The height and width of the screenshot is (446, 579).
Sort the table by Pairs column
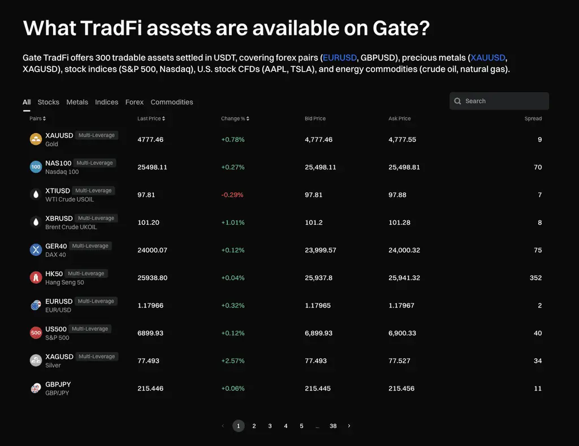click(x=38, y=119)
